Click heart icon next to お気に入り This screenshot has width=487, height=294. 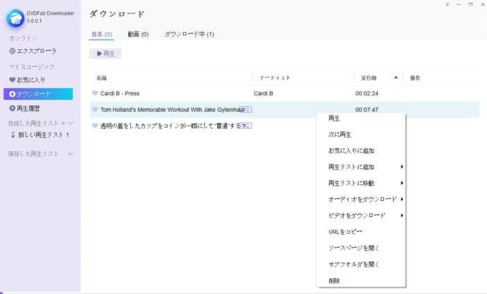click(13, 80)
